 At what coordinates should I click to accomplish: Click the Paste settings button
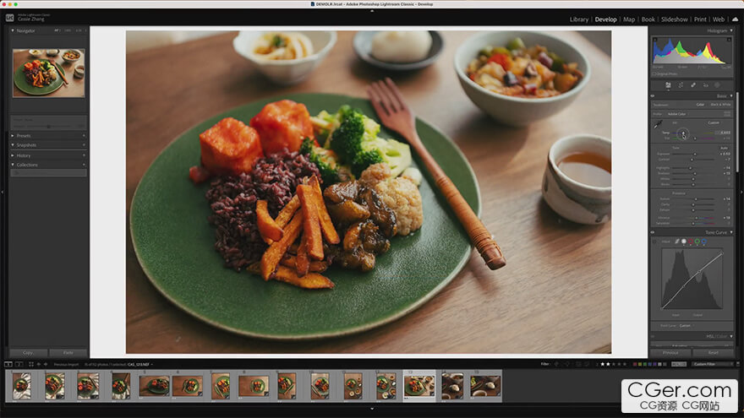68,353
